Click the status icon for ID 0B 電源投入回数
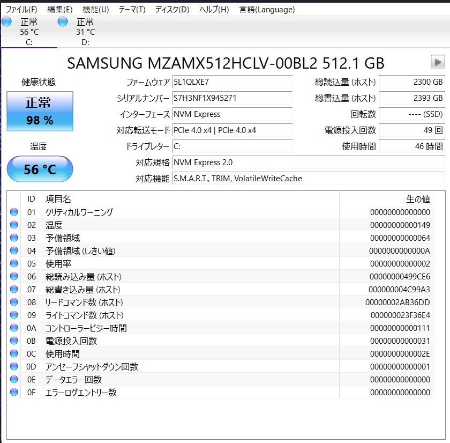This screenshot has height=443, width=450. [x=14, y=341]
